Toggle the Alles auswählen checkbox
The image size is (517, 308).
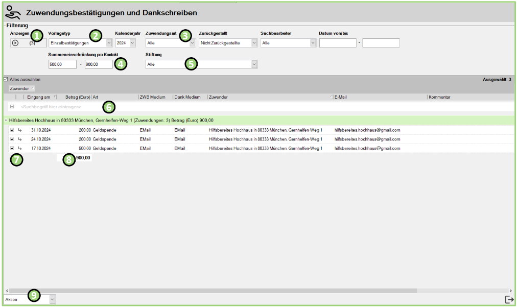(x=6, y=80)
